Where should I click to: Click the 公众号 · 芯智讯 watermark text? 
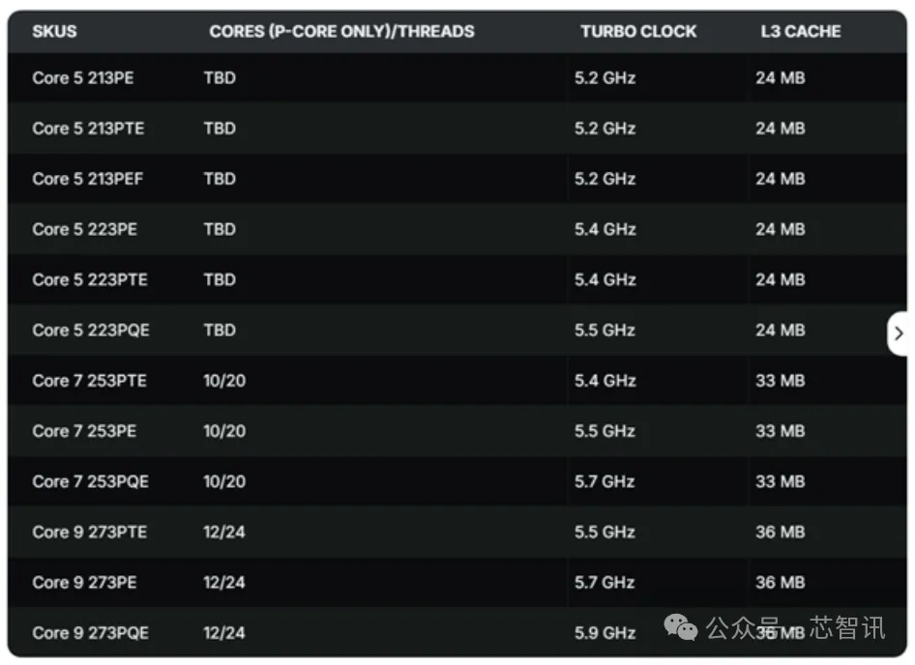[x=795, y=628]
